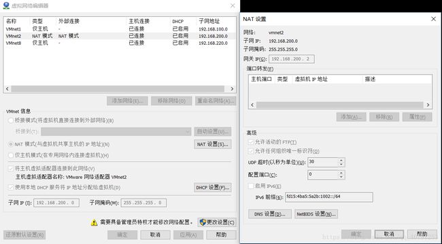Click the 子网掩码 input field

tap(143, 203)
